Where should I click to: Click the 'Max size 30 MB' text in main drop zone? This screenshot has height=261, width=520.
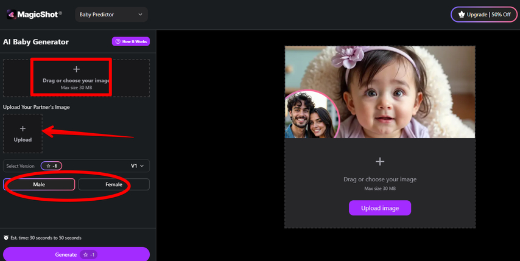380,189
